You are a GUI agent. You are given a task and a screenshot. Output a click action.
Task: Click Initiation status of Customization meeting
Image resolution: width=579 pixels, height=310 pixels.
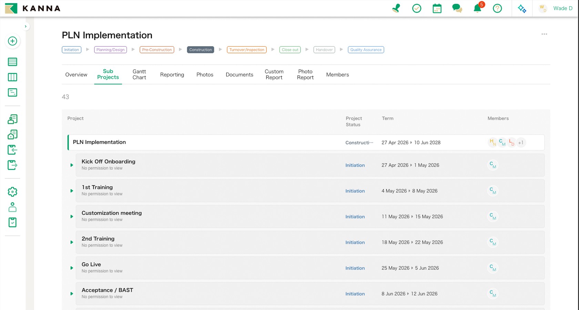pyautogui.click(x=355, y=217)
